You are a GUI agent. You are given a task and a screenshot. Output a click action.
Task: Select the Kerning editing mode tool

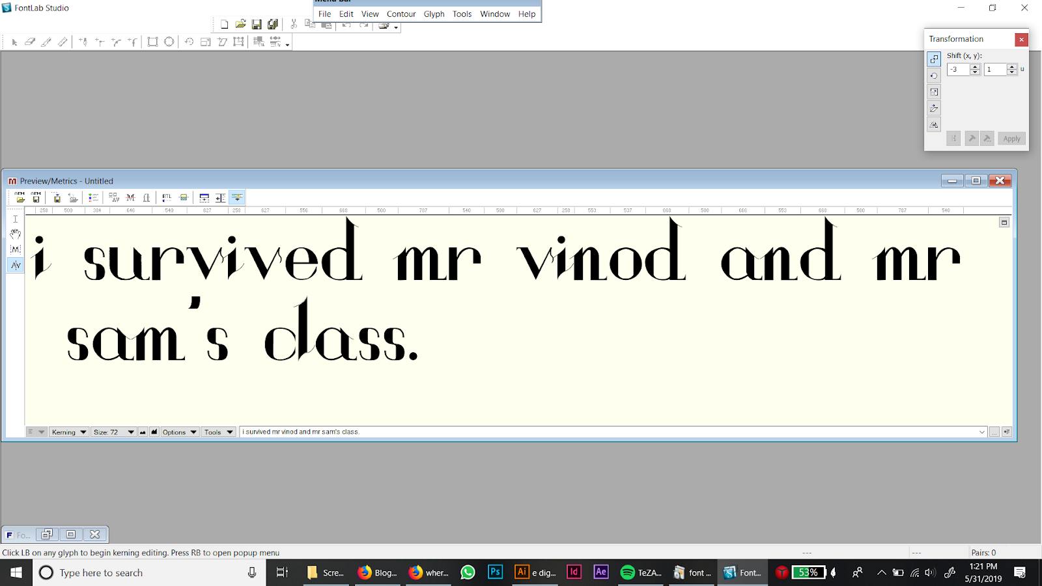click(x=15, y=265)
